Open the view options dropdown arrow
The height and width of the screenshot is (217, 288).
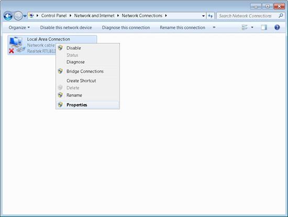252,28
